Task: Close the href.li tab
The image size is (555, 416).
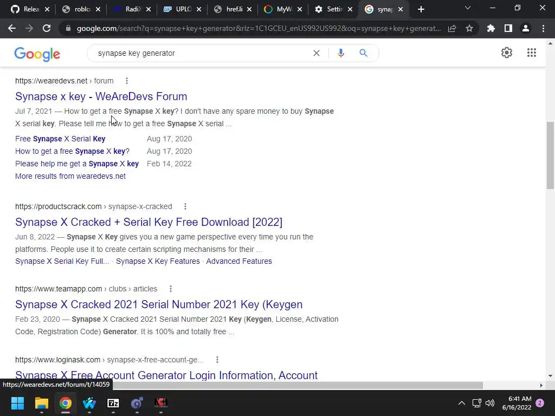Action: [x=249, y=9]
